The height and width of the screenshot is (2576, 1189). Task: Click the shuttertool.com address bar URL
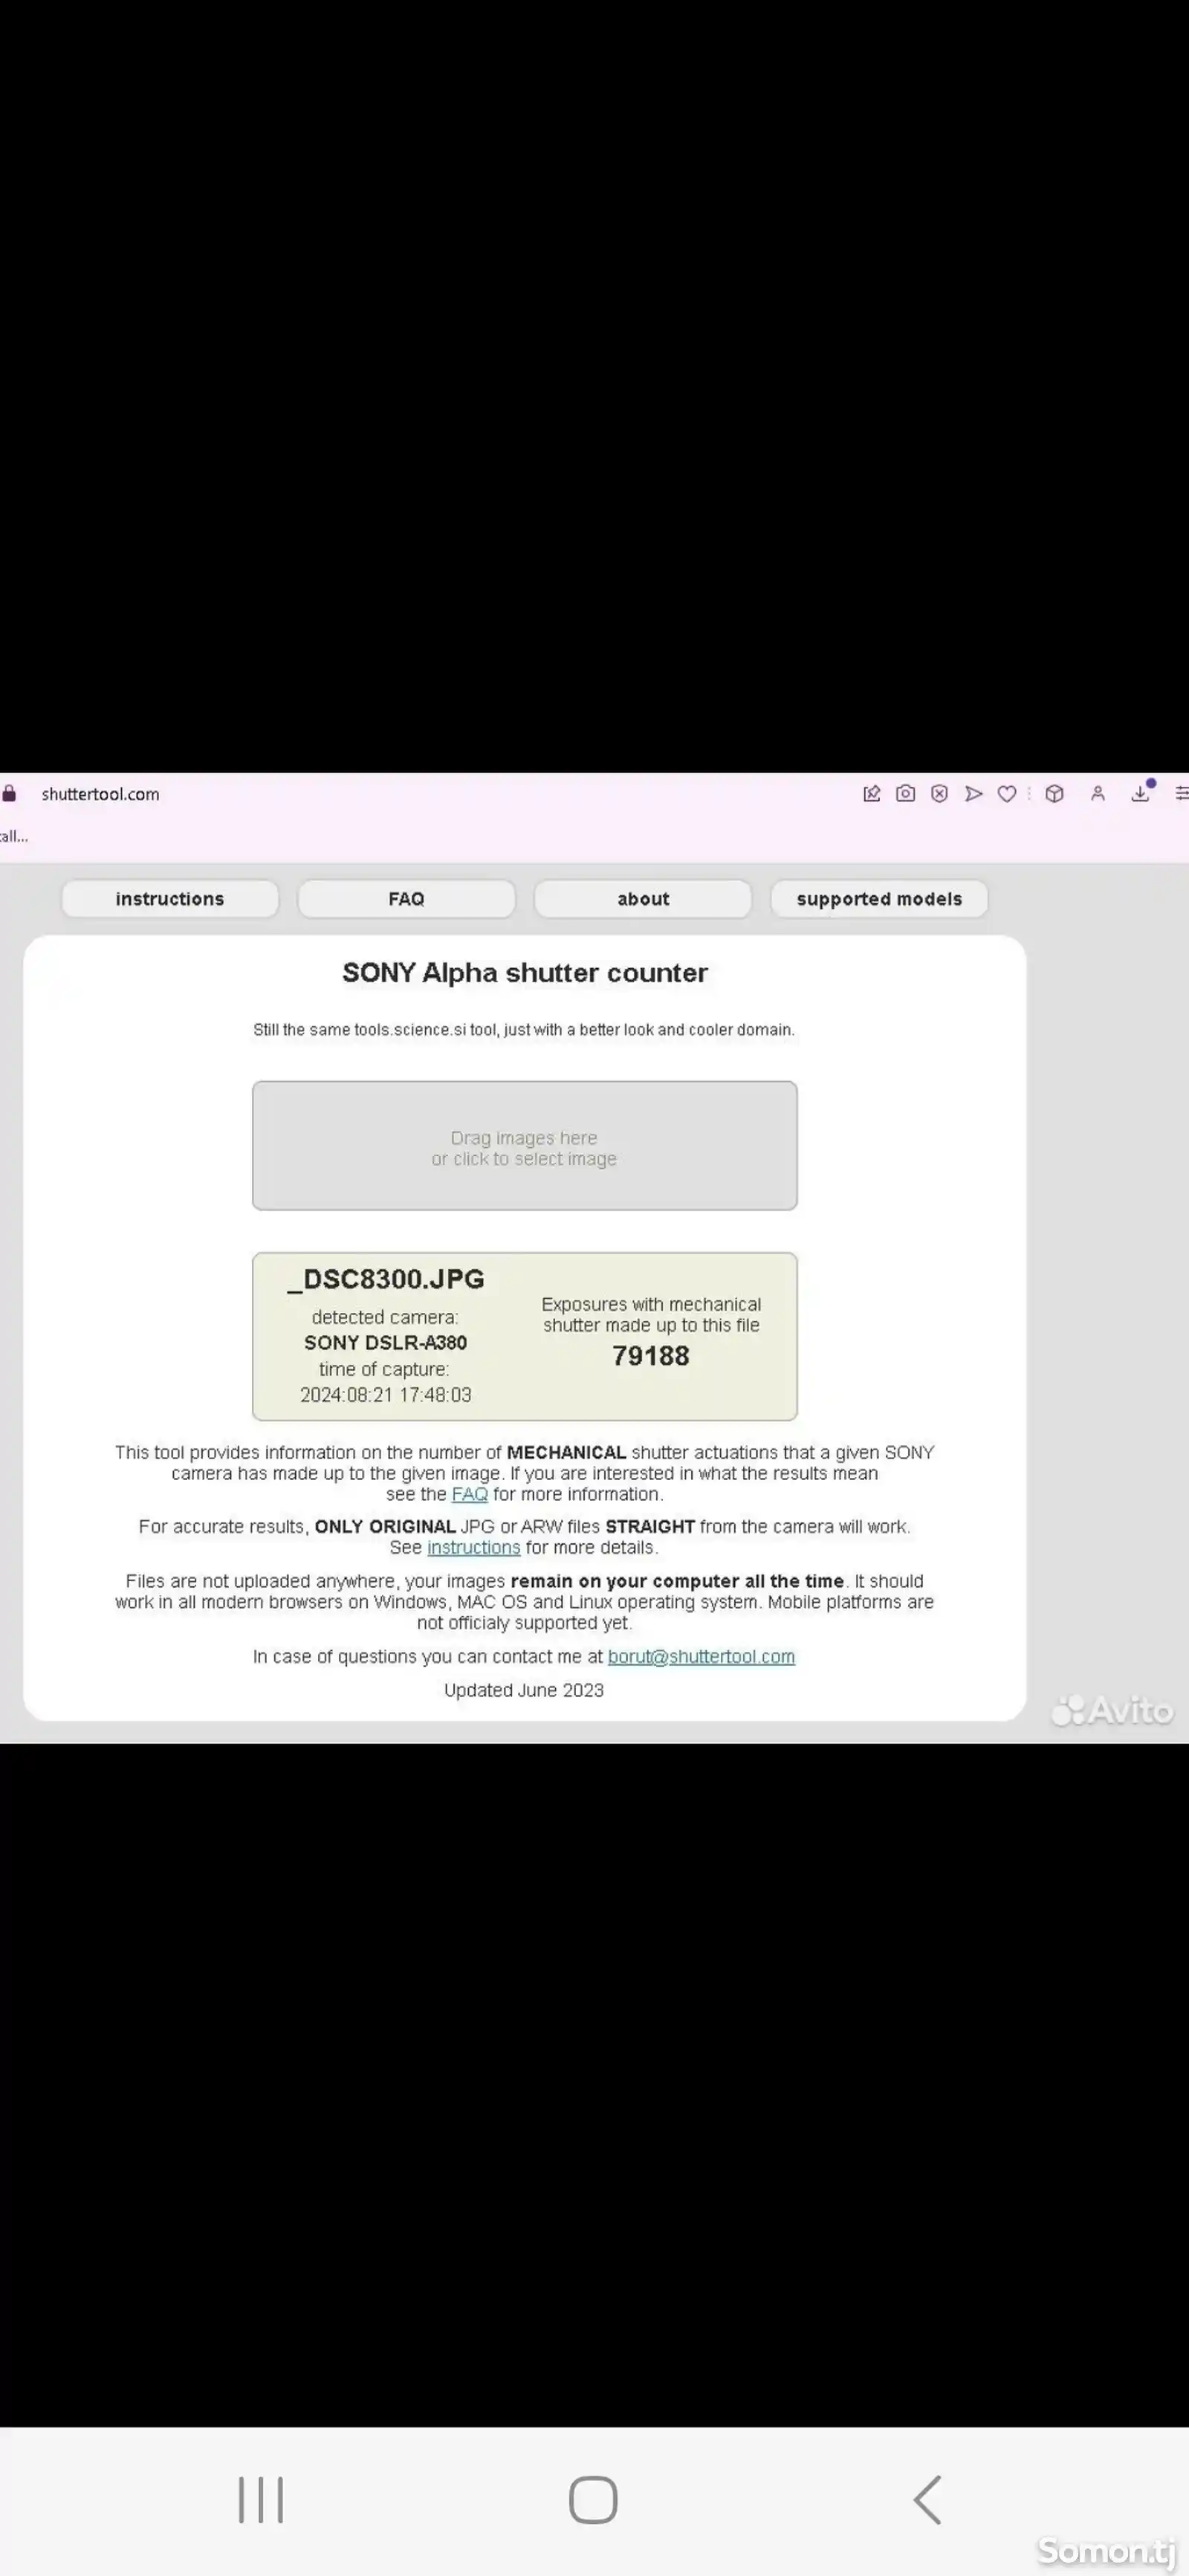coord(100,794)
